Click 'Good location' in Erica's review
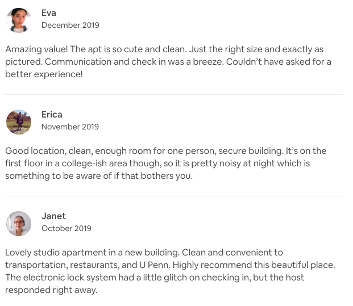This screenshot has height=306, width=353. click(36, 151)
